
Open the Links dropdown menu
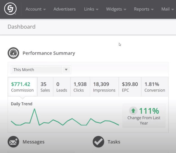pos(91,9)
